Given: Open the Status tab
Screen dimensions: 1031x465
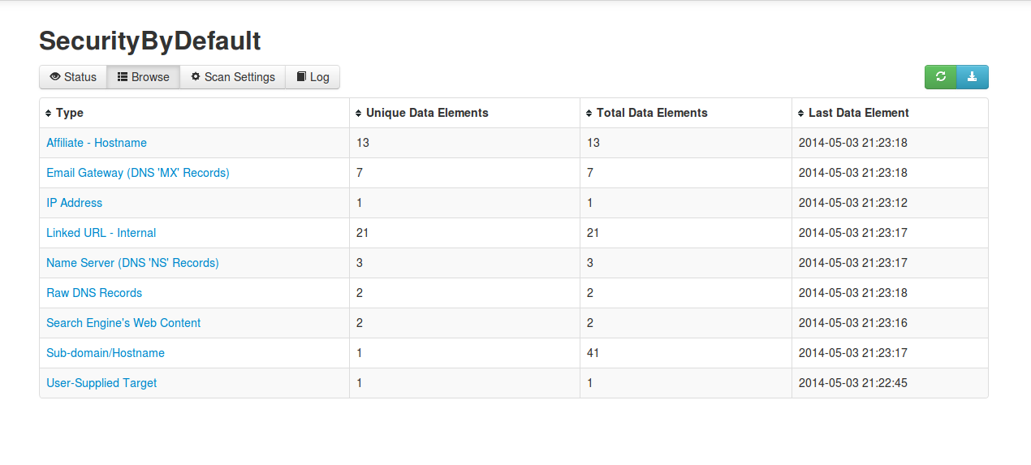Looking at the screenshot, I should (73, 77).
